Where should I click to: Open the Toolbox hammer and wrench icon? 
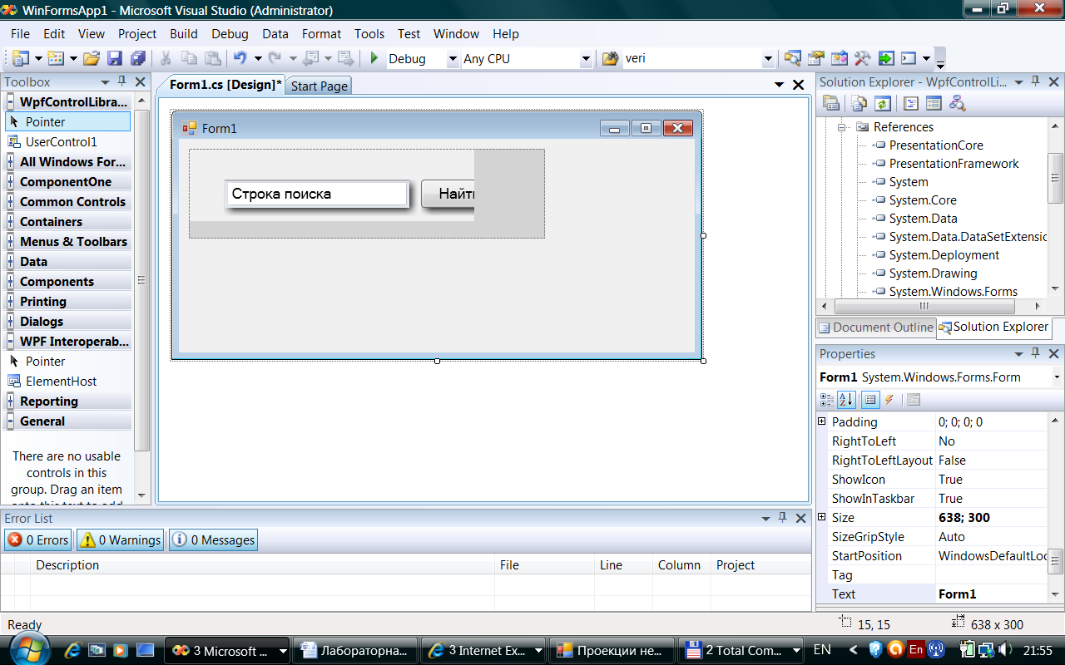click(862, 58)
